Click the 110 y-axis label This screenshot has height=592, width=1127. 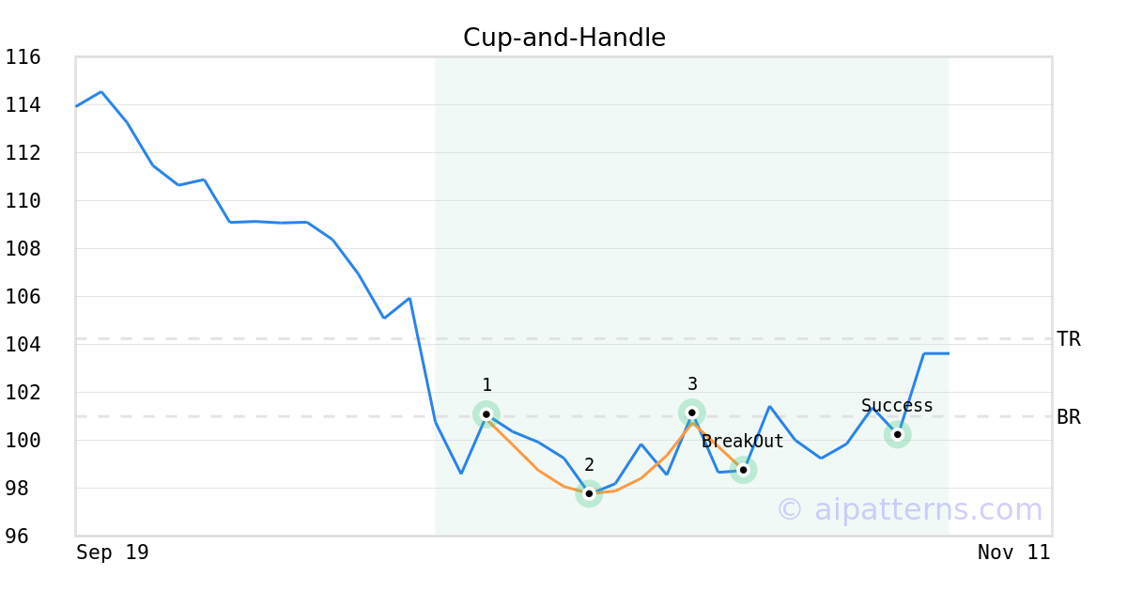point(23,201)
